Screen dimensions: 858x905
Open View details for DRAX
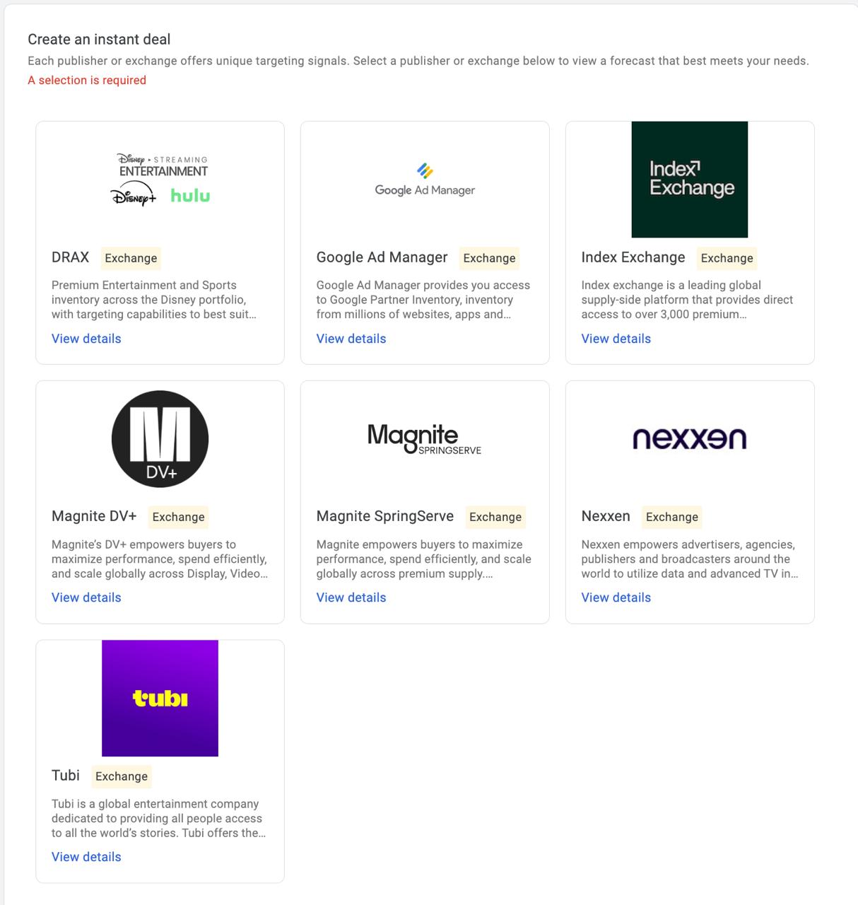pos(86,339)
